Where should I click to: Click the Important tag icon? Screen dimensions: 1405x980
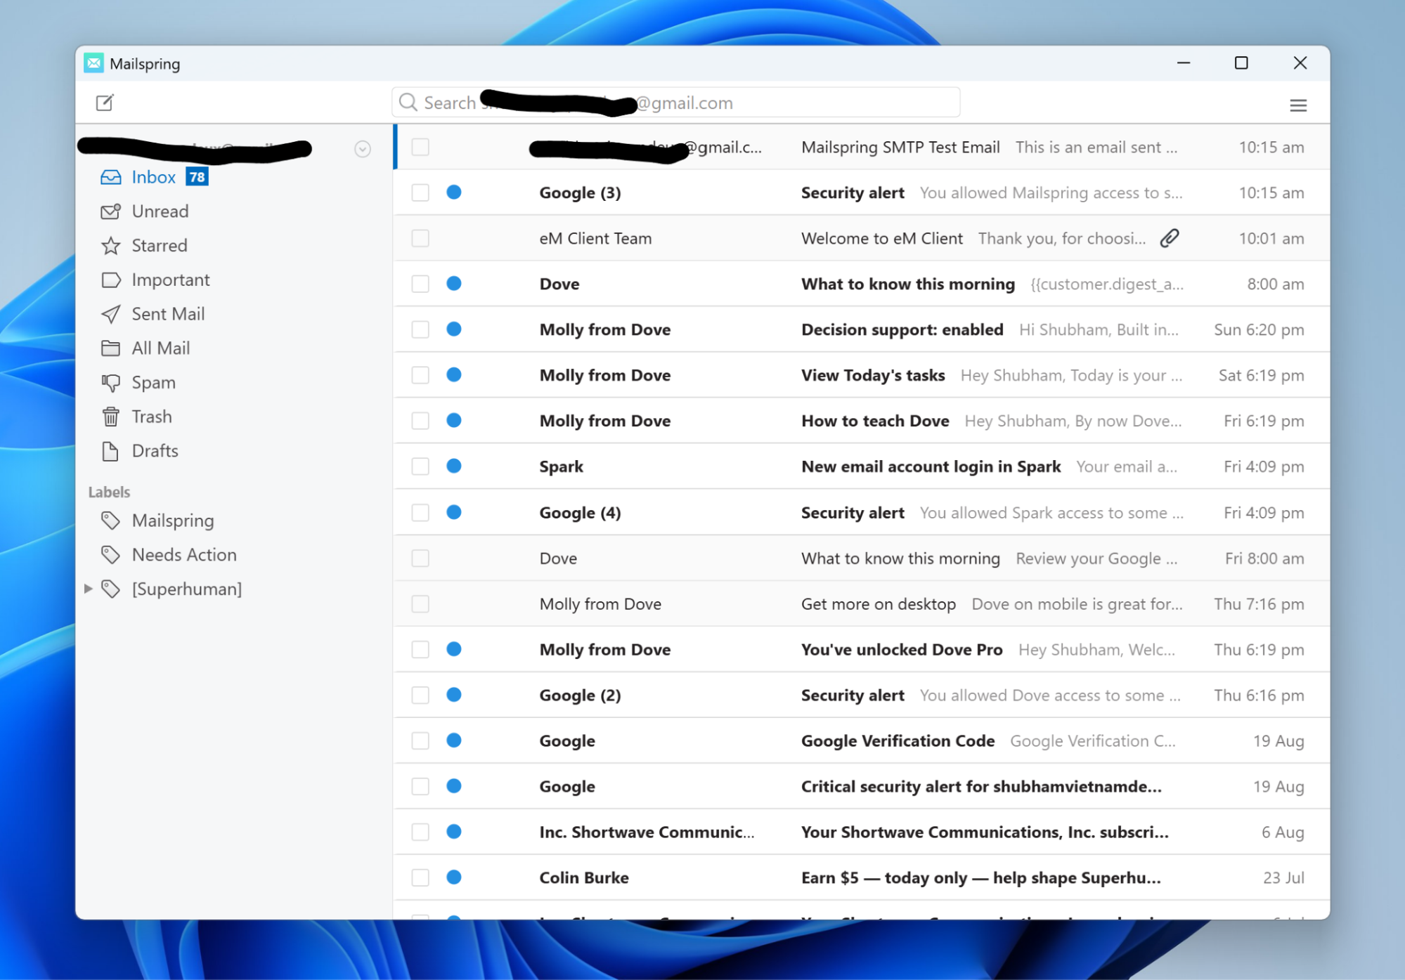pyautogui.click(x=111, y=280)
